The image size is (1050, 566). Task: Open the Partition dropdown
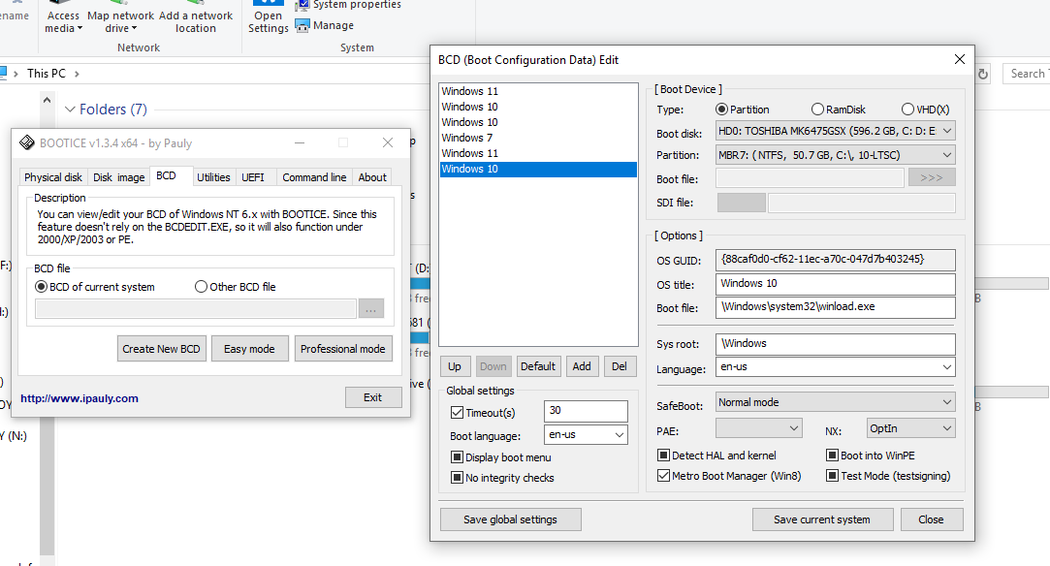click(835, 155)
